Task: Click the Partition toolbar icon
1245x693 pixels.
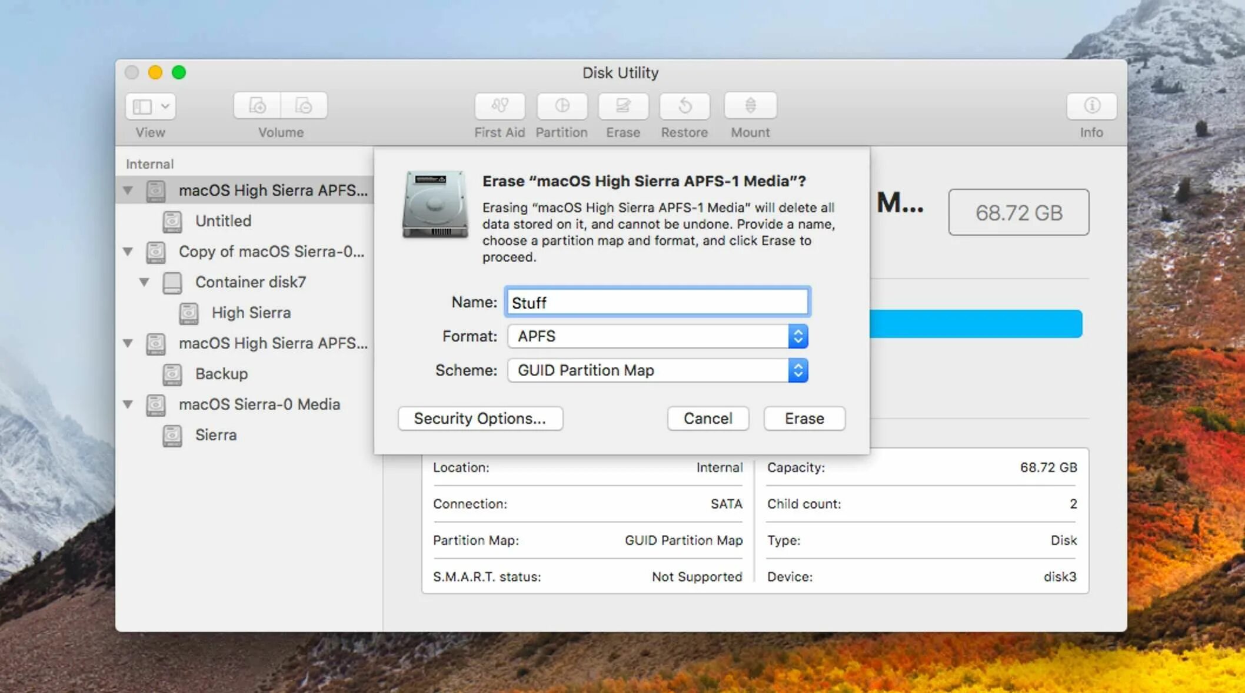Action: coord(562,106)
